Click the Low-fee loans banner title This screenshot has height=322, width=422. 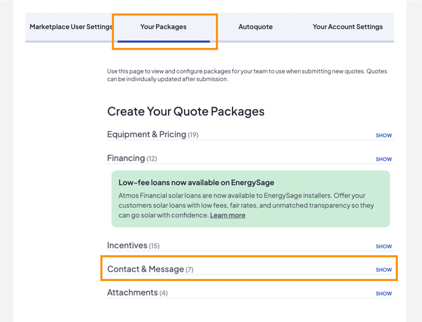click(x=196, y=182)
